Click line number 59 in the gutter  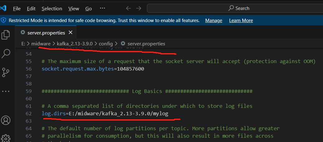pos(29,91)
